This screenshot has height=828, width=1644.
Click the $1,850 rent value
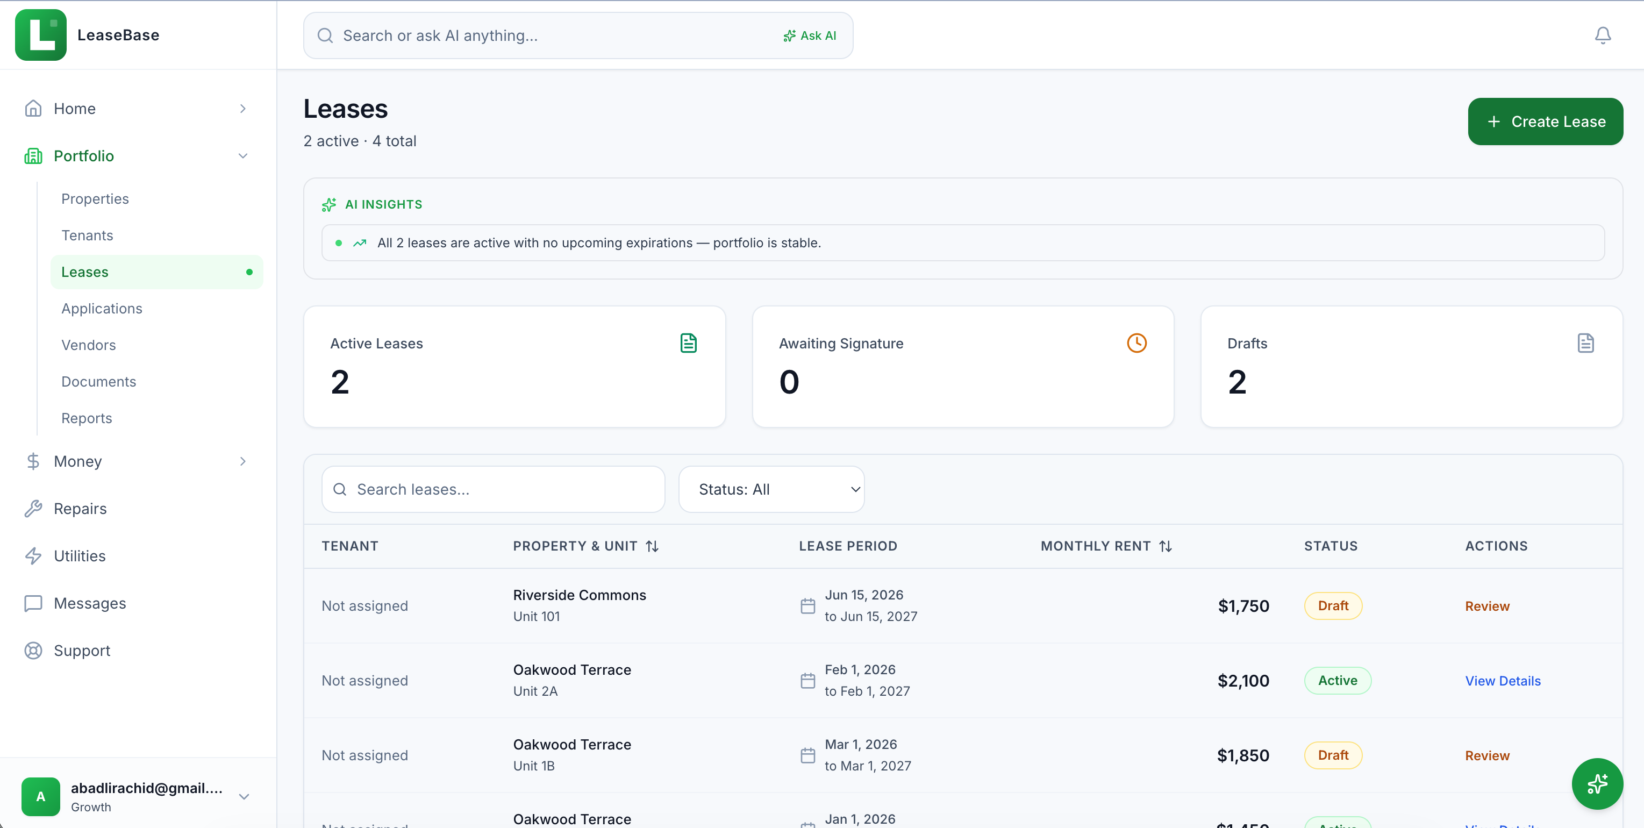[1243, 755]
